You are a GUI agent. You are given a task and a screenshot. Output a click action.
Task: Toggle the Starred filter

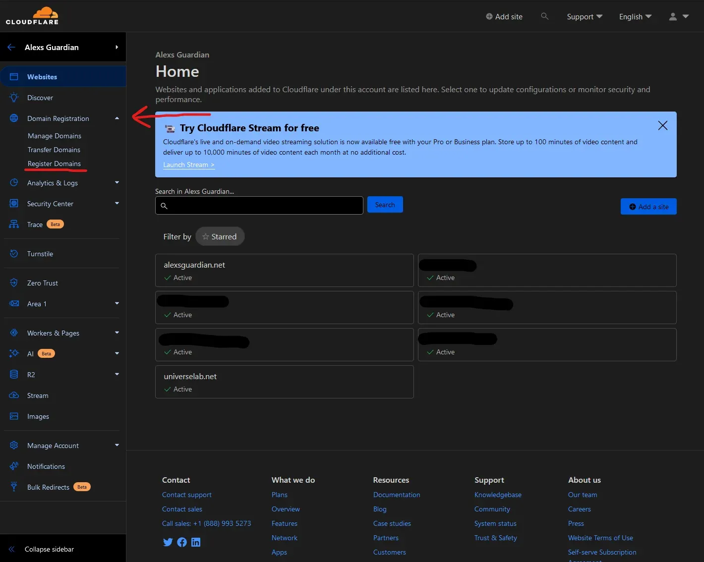(x=220, y=236)
